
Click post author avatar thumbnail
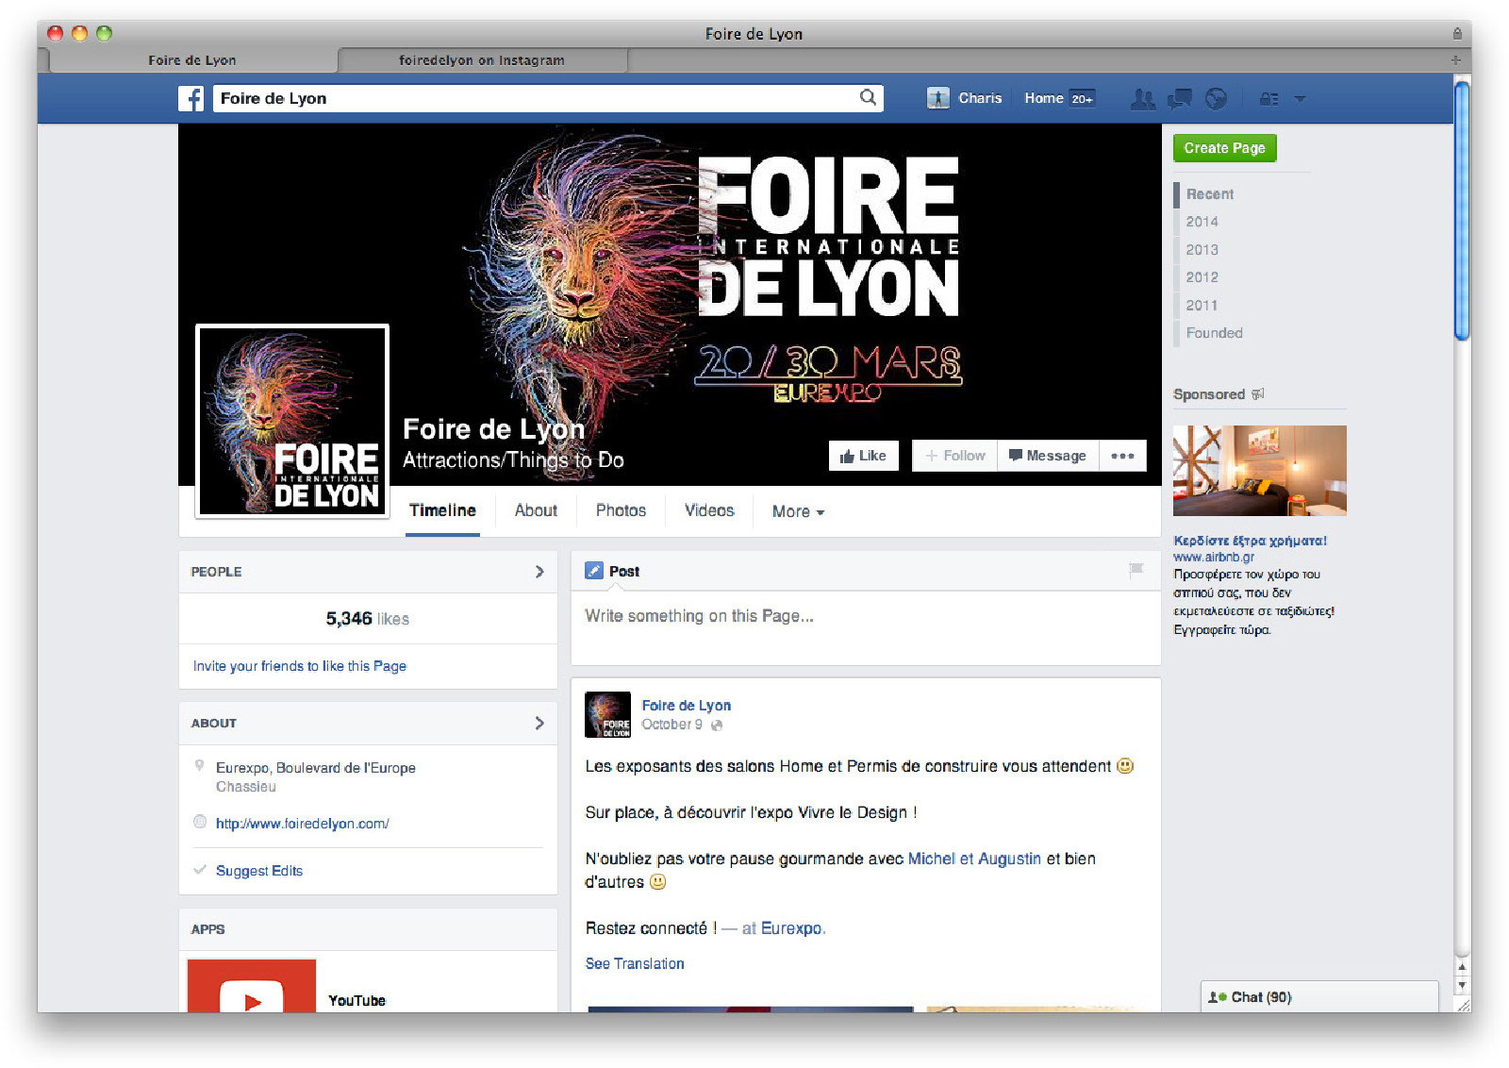608,714
